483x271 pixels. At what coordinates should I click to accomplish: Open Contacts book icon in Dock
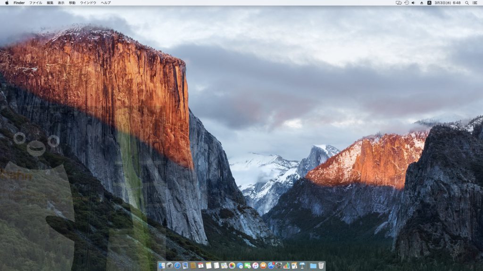click(193, 265)
